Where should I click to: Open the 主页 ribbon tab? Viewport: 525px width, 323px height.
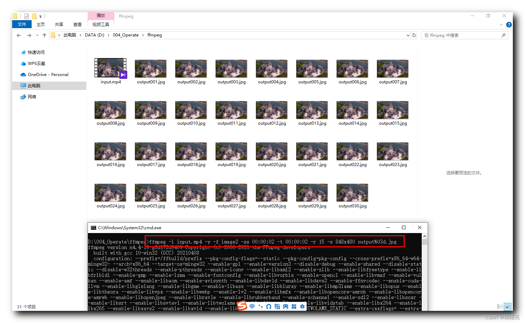[41, 24]
